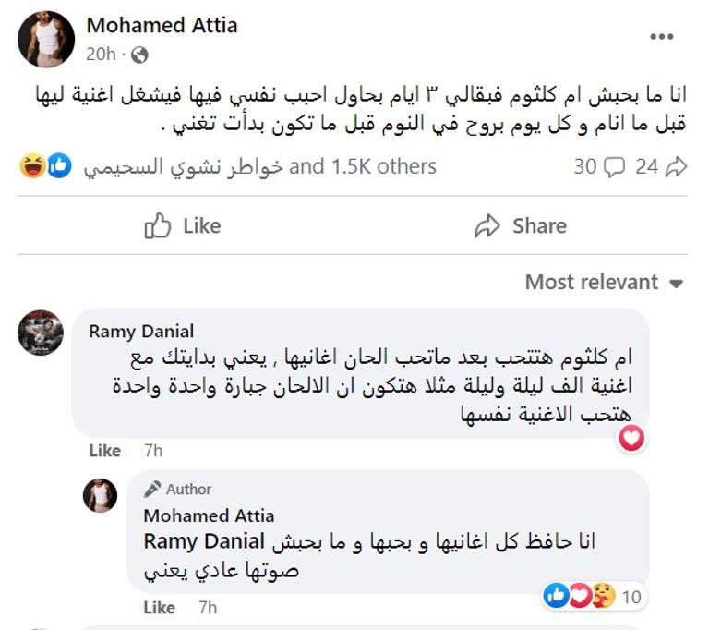
Task: Click the 20h post timestamp
Action: pos(101,55)
